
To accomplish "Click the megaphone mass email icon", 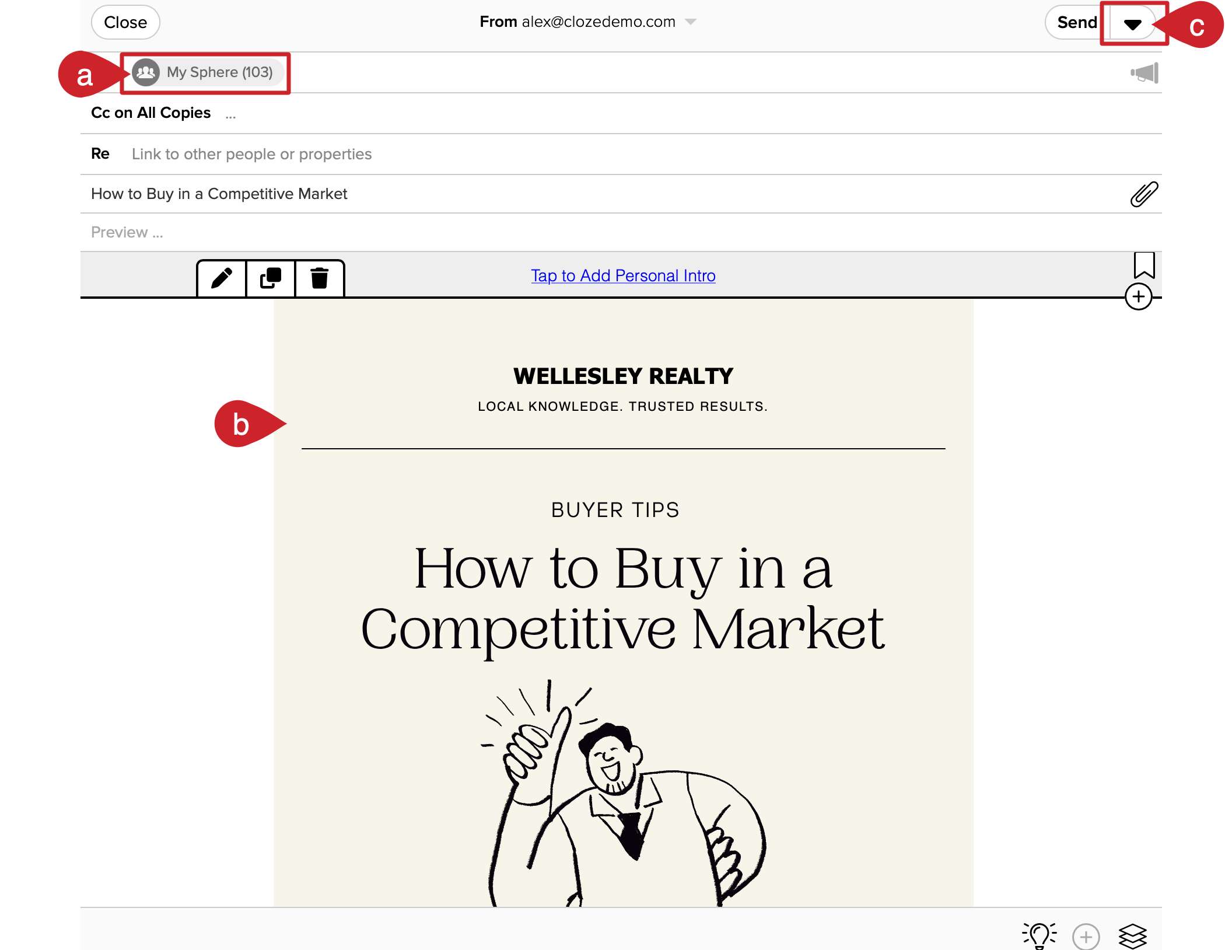I will (x=1144, y=73).
